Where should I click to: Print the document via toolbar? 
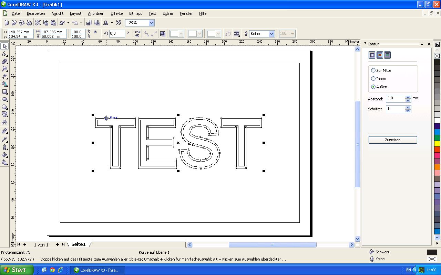[29, 23]
